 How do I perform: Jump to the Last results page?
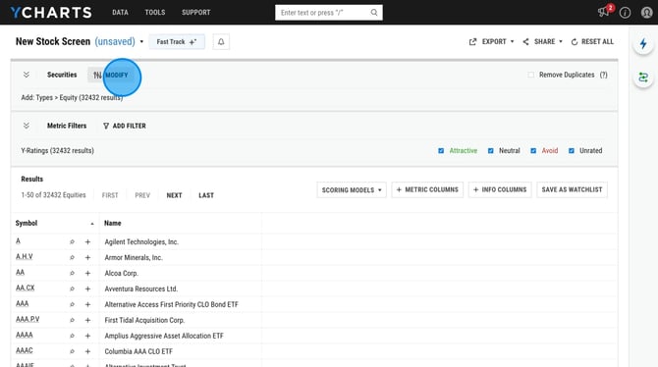[x=206, y=195]
